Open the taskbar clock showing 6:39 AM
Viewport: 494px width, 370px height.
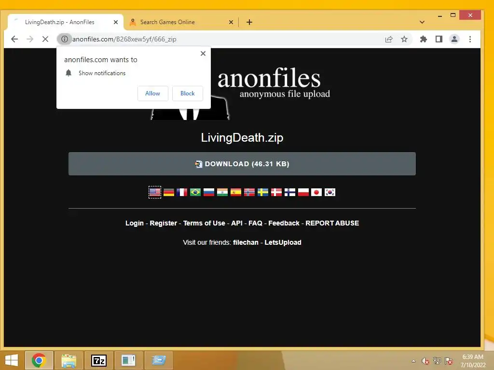pos(473,361)
